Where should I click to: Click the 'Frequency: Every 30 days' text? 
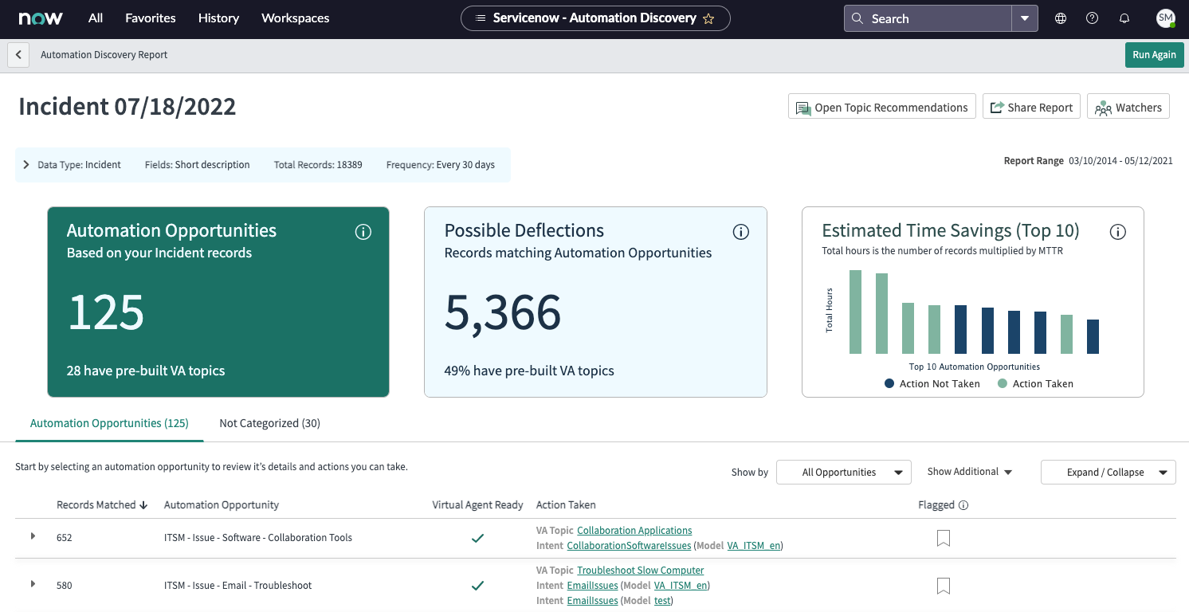point(441,165)
